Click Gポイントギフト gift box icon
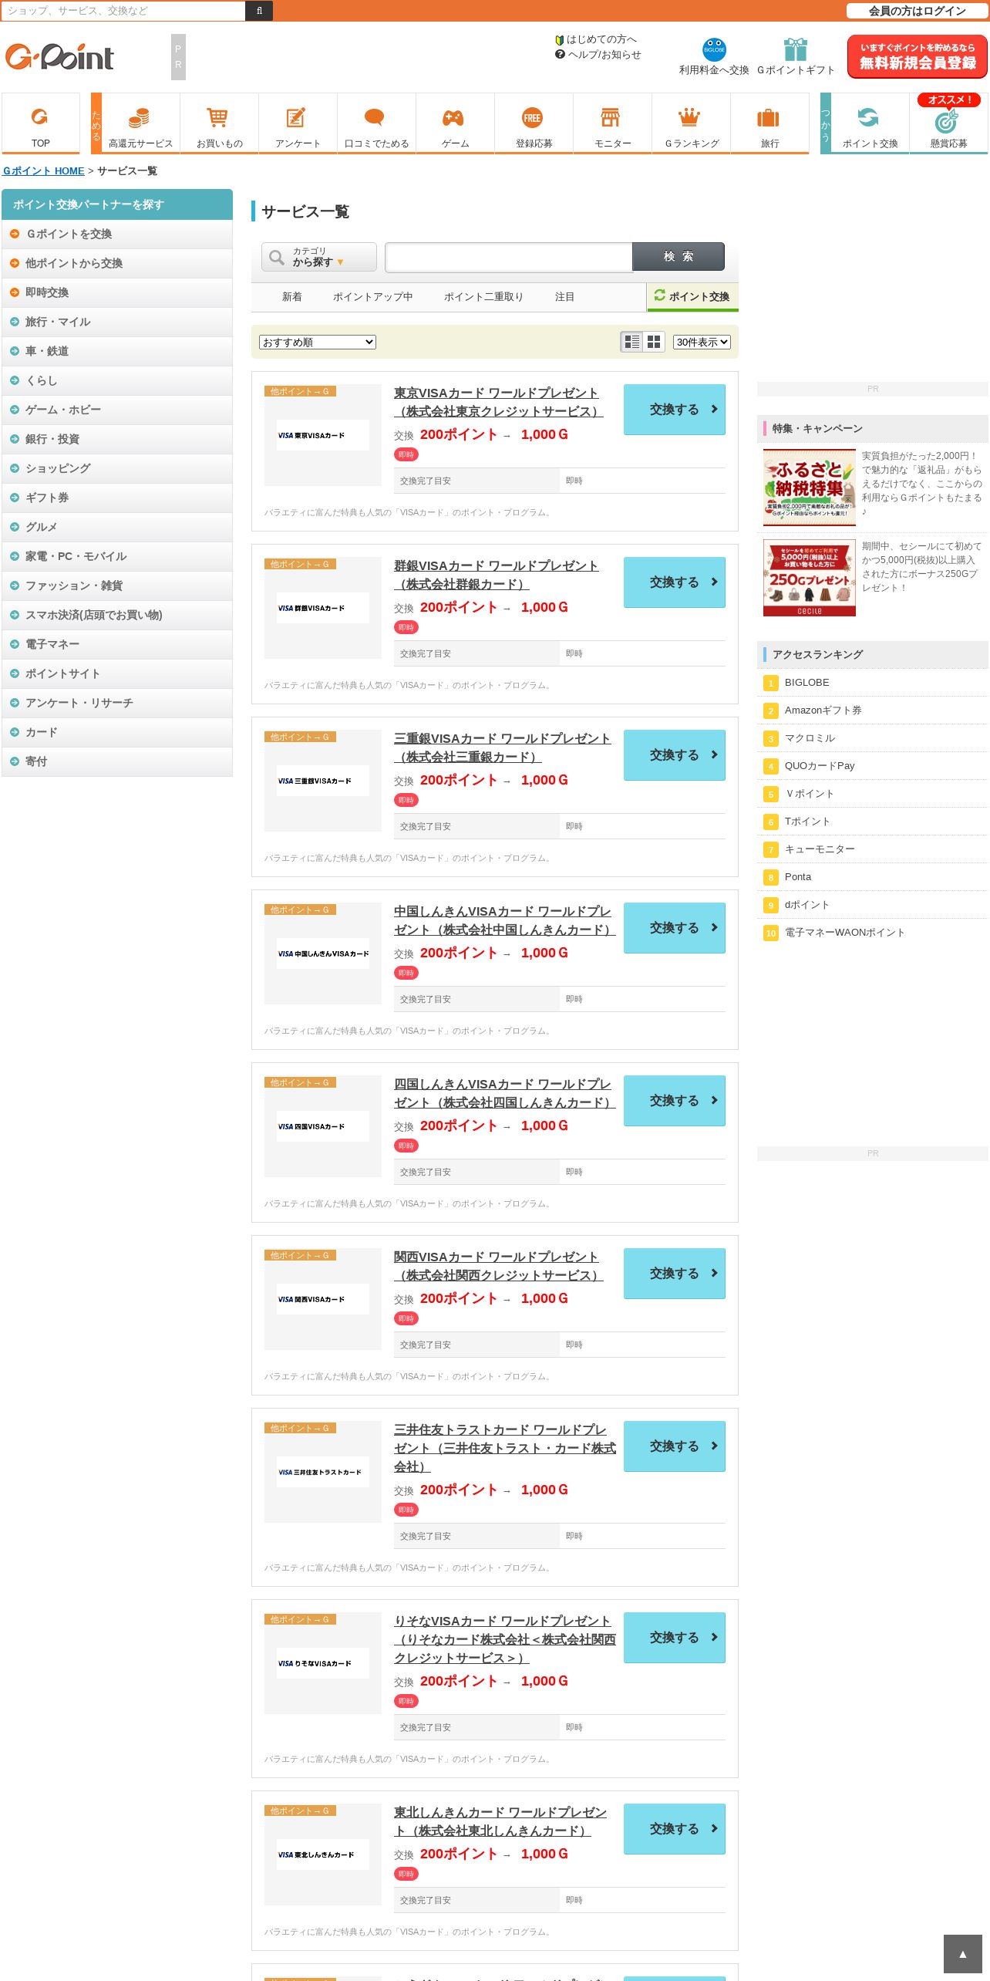This screenshot has height=1981, width=990. pyautogui.click(x=796, y=50)
